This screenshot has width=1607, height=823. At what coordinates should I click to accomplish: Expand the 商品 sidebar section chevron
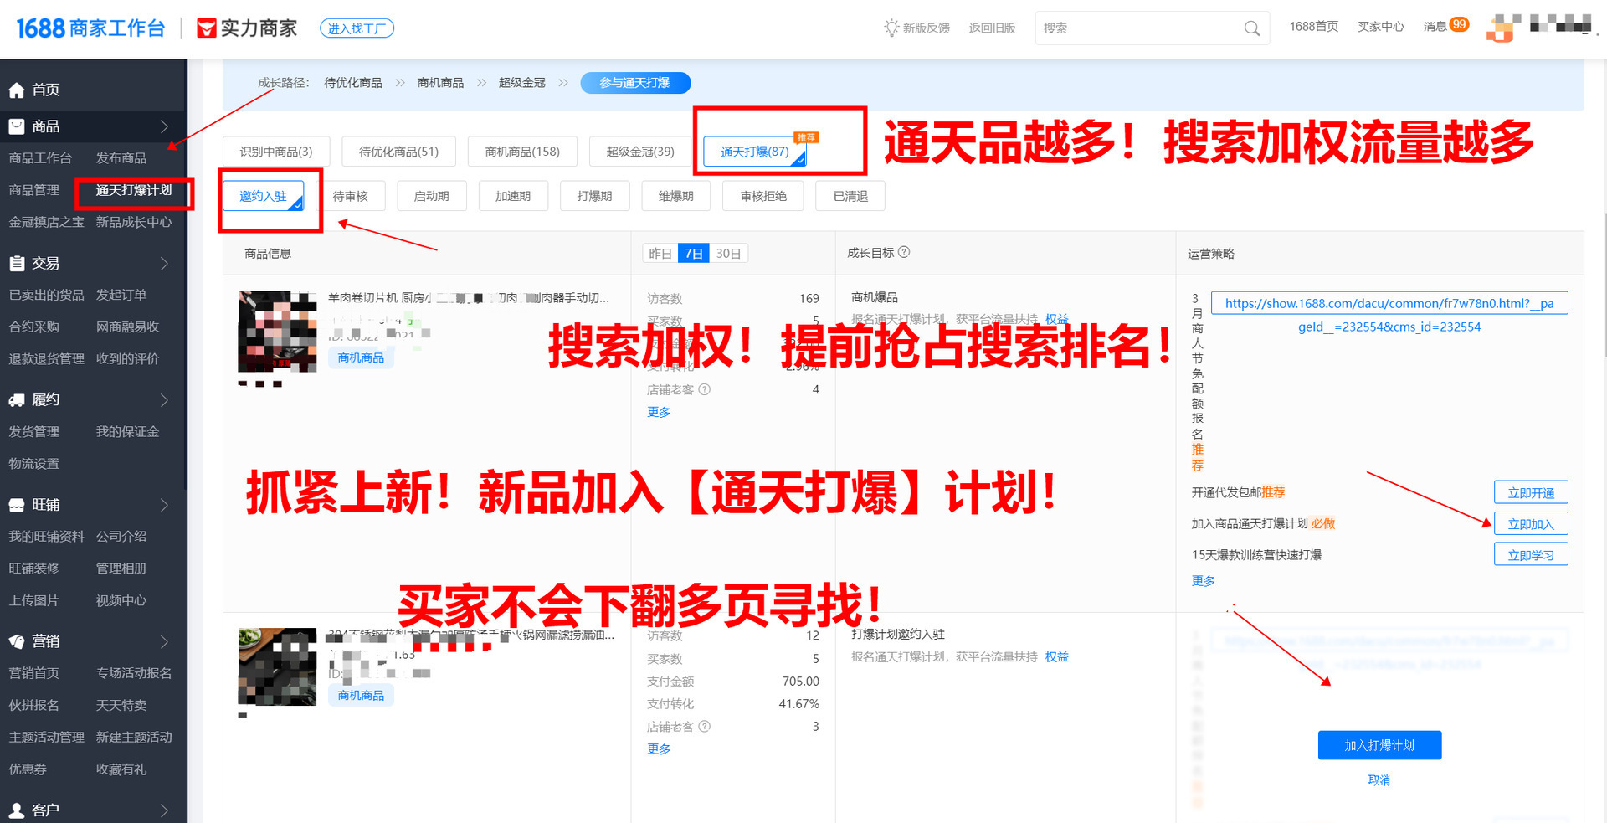pos(164,126)
